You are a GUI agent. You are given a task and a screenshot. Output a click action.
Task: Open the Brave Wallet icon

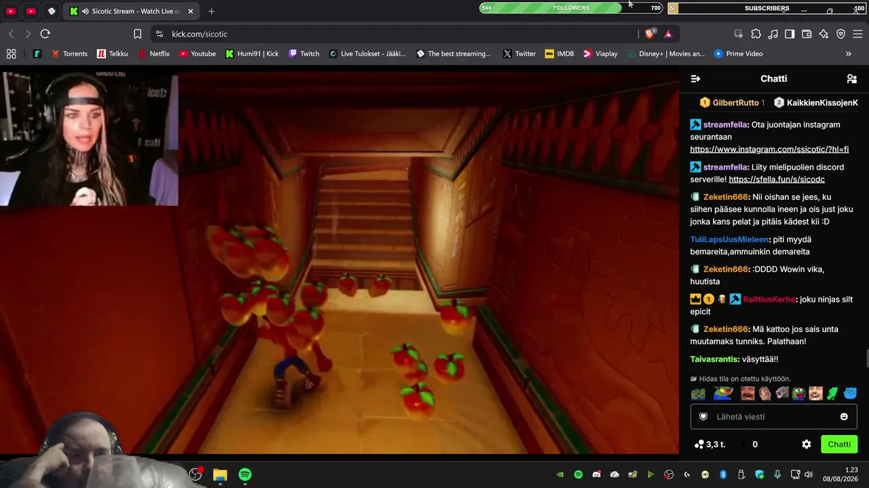[807, 34]
